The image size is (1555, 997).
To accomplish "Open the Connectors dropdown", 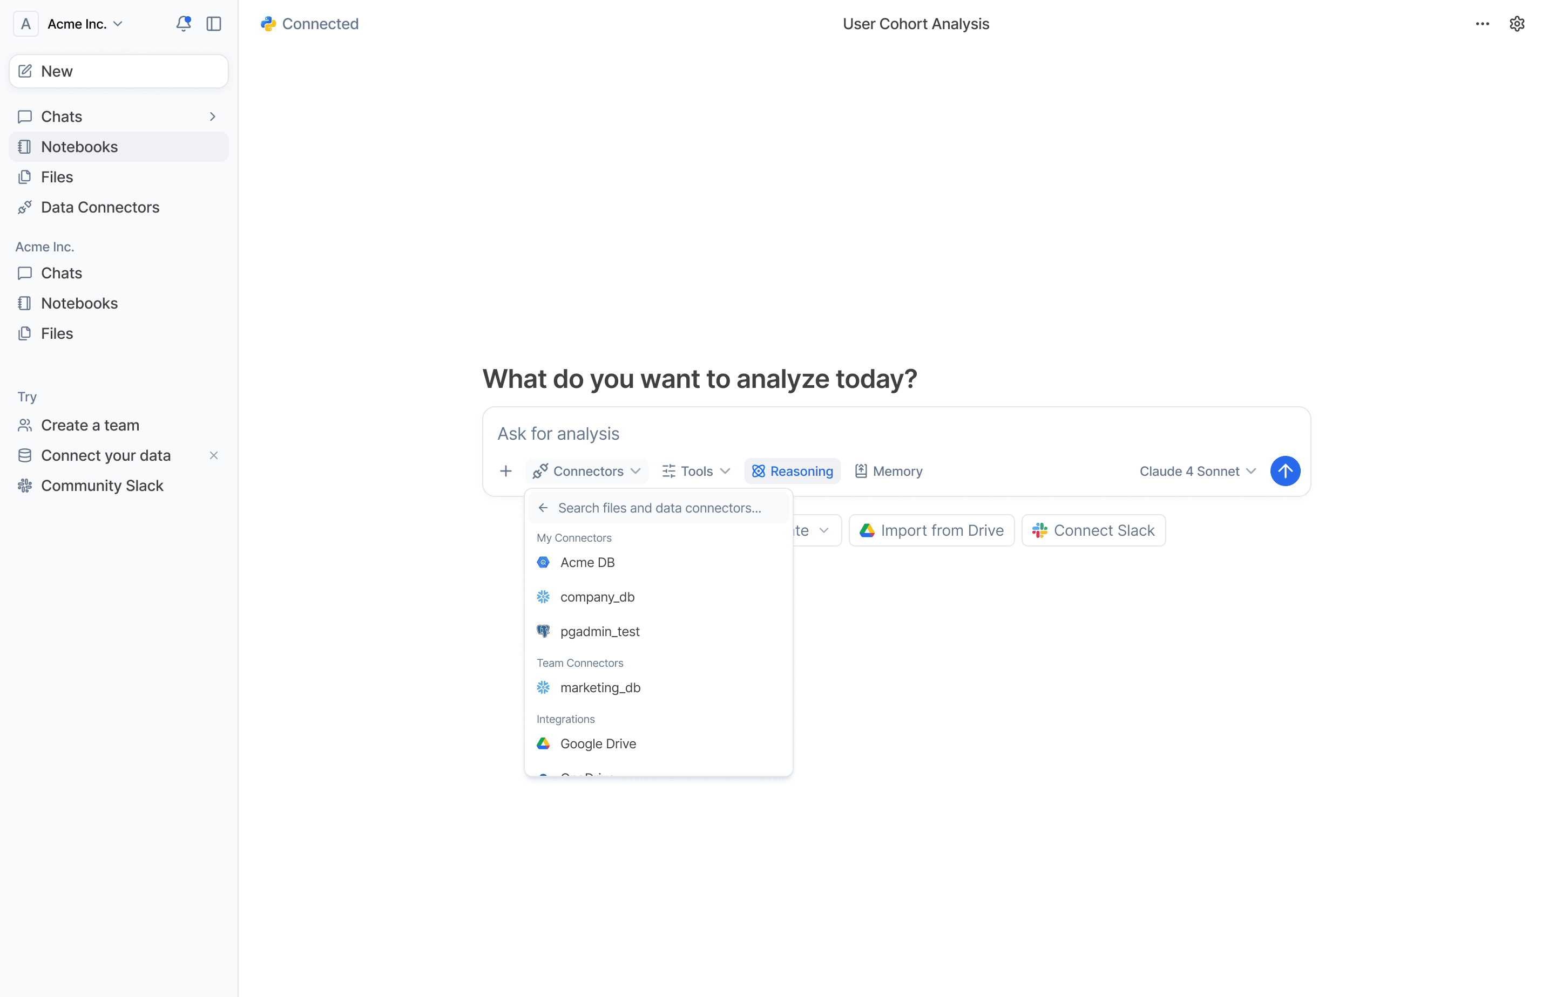I will (587, 472).
